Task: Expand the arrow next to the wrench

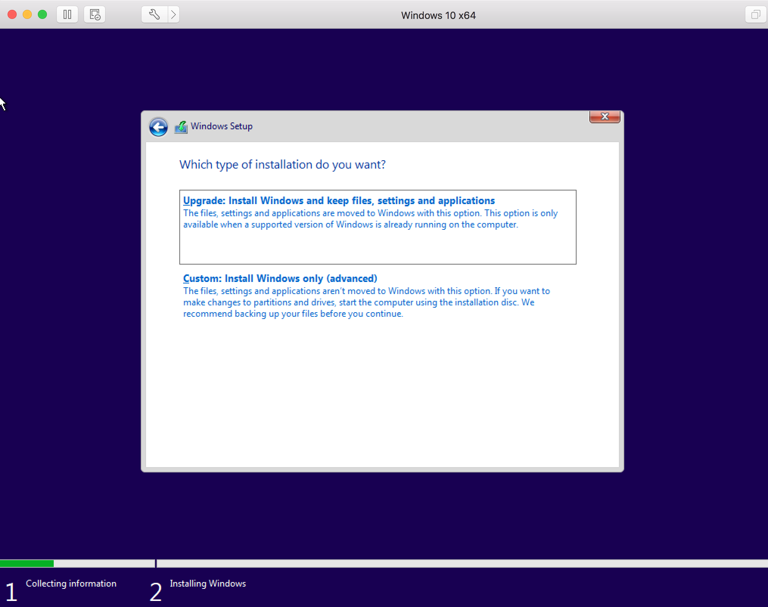Action: click(x=174, y=15)
